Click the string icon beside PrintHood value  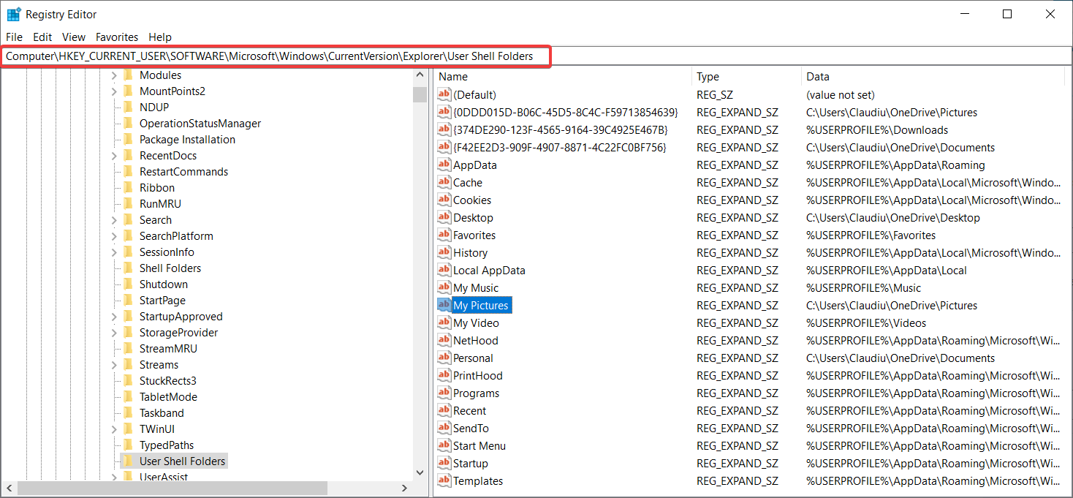click(x=444, y=375)
